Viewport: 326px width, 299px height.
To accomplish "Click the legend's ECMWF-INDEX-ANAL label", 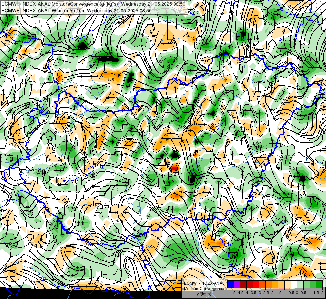I will pos(204,283).
